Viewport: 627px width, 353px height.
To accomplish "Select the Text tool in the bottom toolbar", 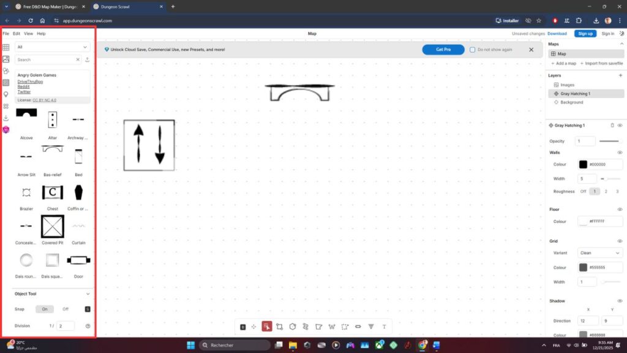I will (x=384, y=327).
